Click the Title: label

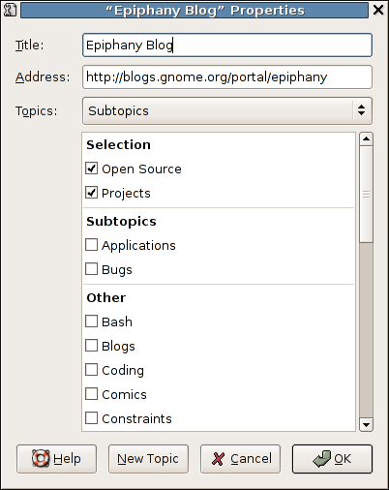29,46
